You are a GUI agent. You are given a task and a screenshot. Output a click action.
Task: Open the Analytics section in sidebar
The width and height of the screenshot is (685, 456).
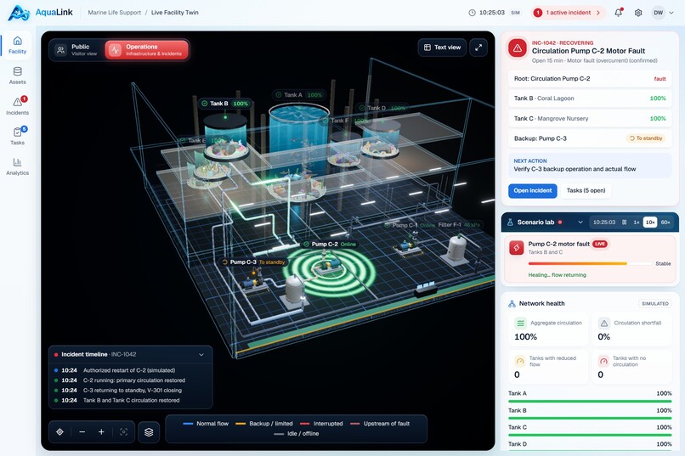pos(18,166)
